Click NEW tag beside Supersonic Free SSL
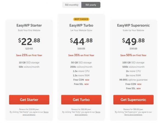 (x=139, y=89)
